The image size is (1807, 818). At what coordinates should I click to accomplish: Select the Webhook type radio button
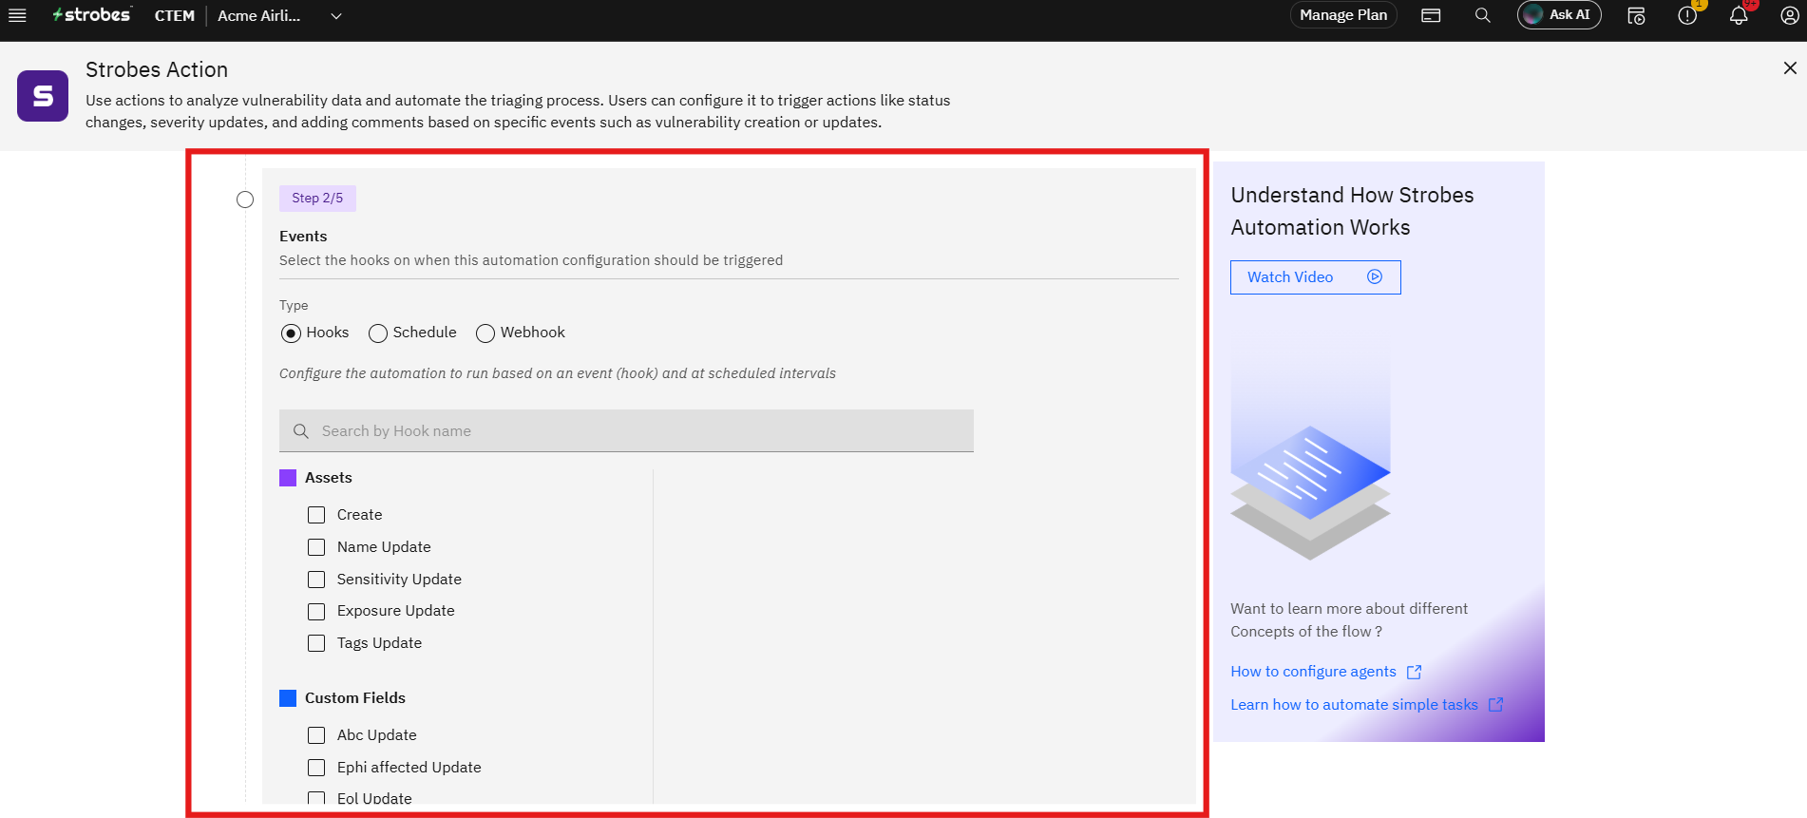[485, 333]
